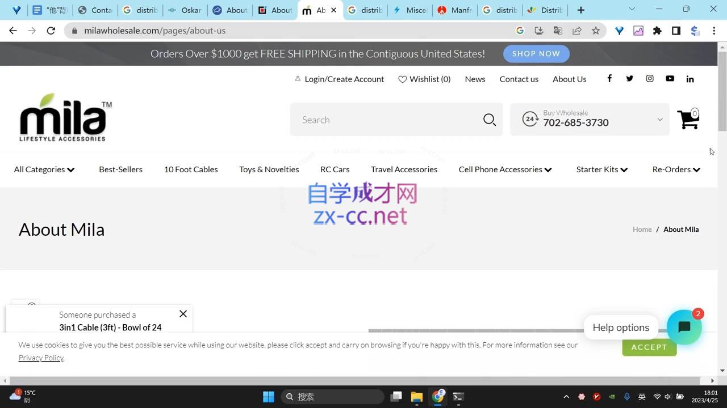Open the weather widget in taskbar
The image size is (727, 408).
(x=23, y=396)
